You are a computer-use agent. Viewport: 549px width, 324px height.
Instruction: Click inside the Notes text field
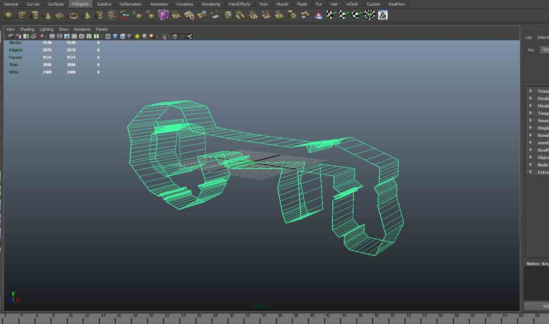(537, 283)
